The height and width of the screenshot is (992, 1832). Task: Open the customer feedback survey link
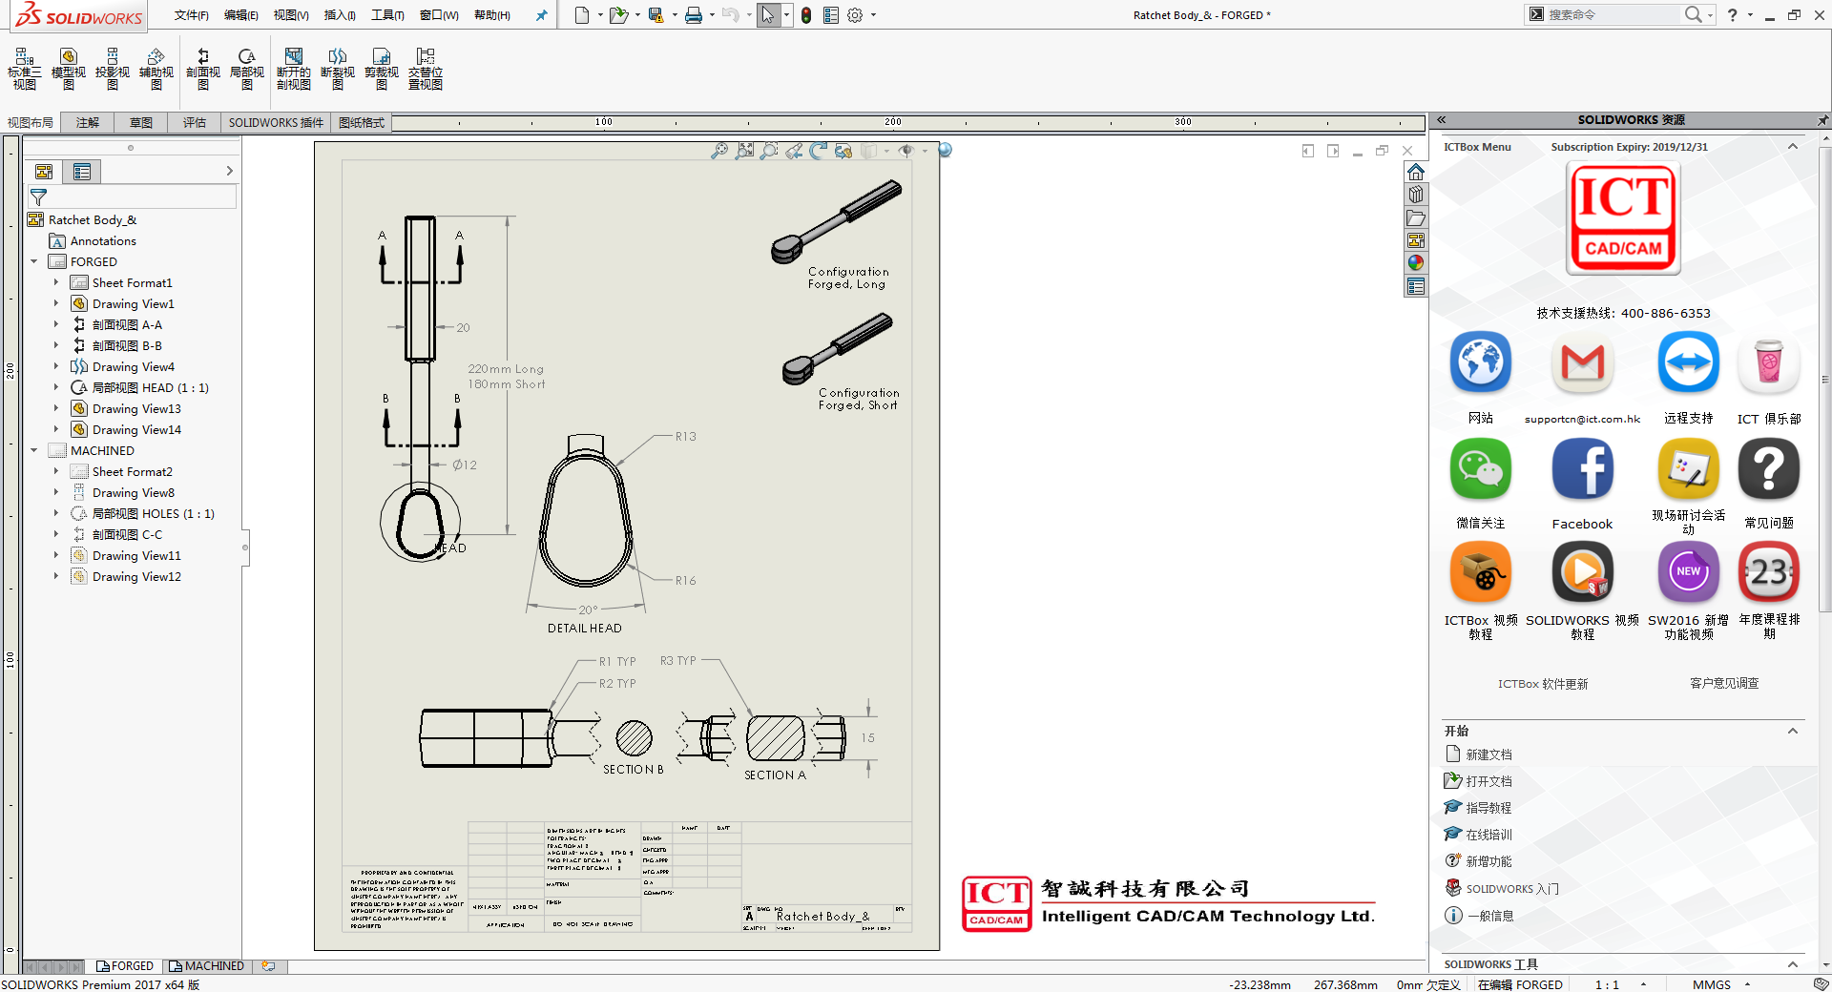click(x=1724, y=683)
